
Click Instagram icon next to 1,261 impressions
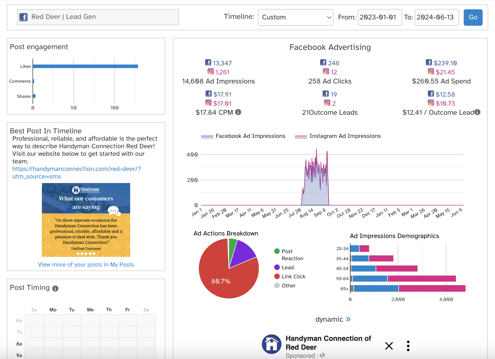coord(211,71)
